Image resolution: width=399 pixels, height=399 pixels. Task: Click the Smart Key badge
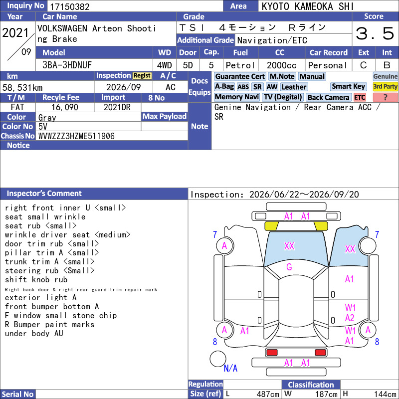pyautogui.click(x=348, y=86)
